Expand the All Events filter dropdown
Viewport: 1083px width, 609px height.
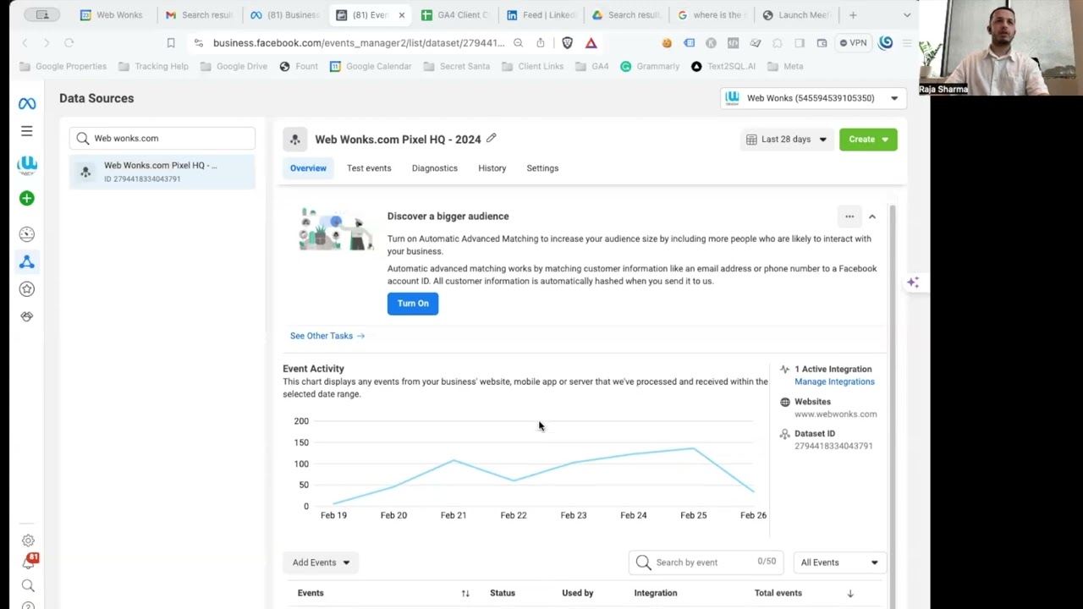pyautogui.click(x=838, y=562)
